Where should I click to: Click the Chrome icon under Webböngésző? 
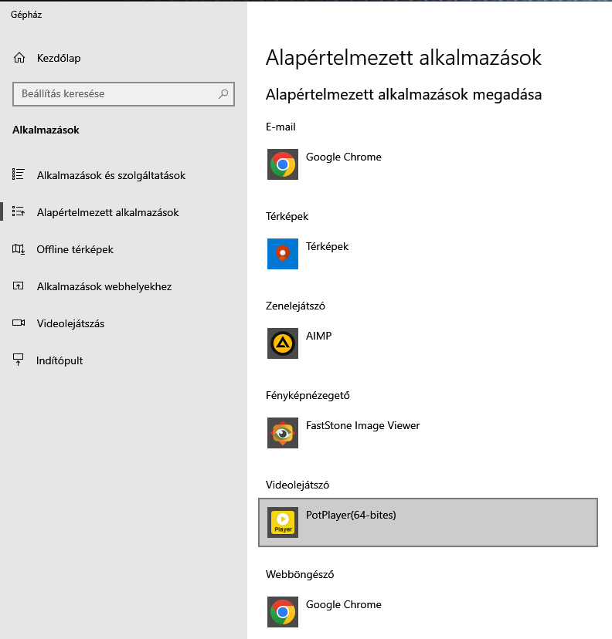click(x=283, y=612)
